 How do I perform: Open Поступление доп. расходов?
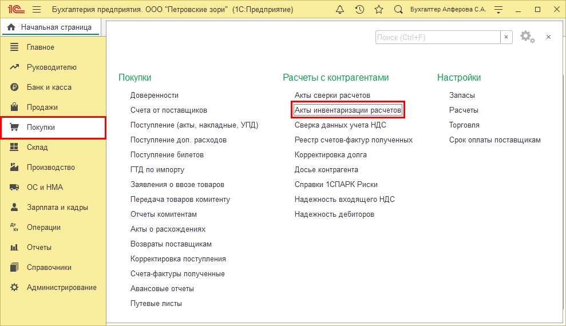pos(179,140)
